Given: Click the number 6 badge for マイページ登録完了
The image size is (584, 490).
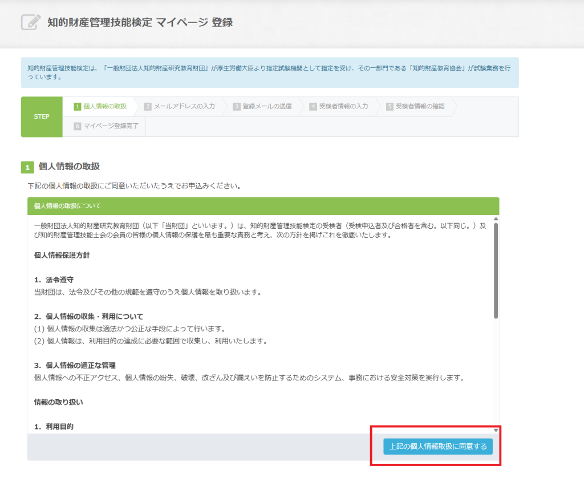Looking at the screenshot, I should (x=78, y=126).
